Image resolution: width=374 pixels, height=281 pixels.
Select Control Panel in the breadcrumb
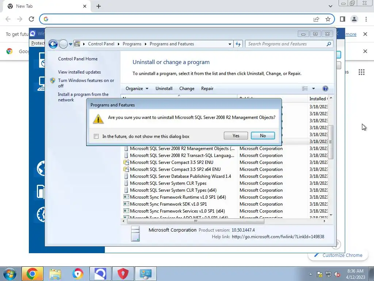101,44
